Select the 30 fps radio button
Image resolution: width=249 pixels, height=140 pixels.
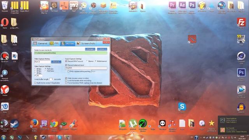pyautogui.click(x=35, y=73)
